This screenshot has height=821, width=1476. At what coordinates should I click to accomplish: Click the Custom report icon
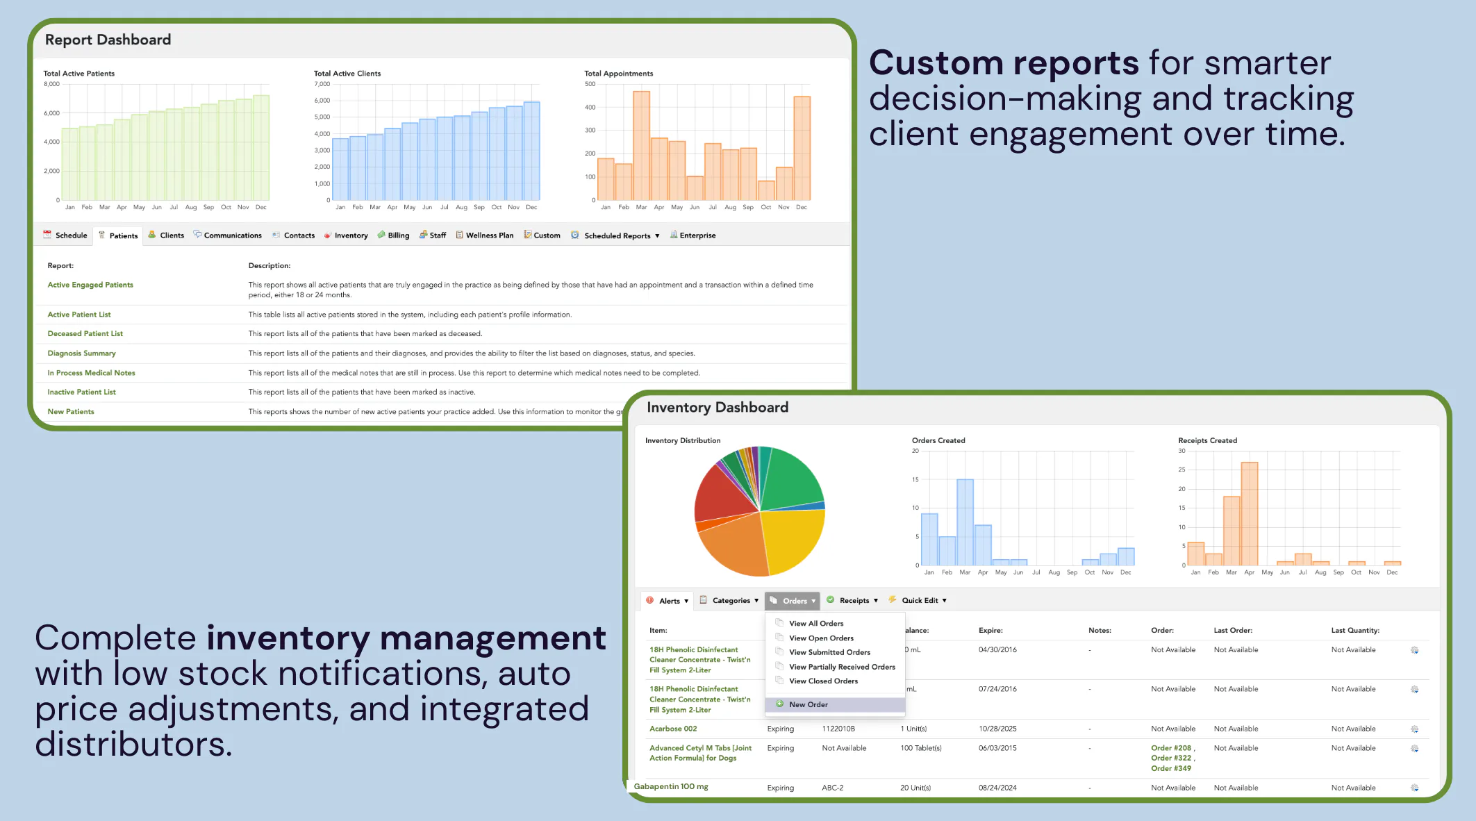(x=528, y=235)
